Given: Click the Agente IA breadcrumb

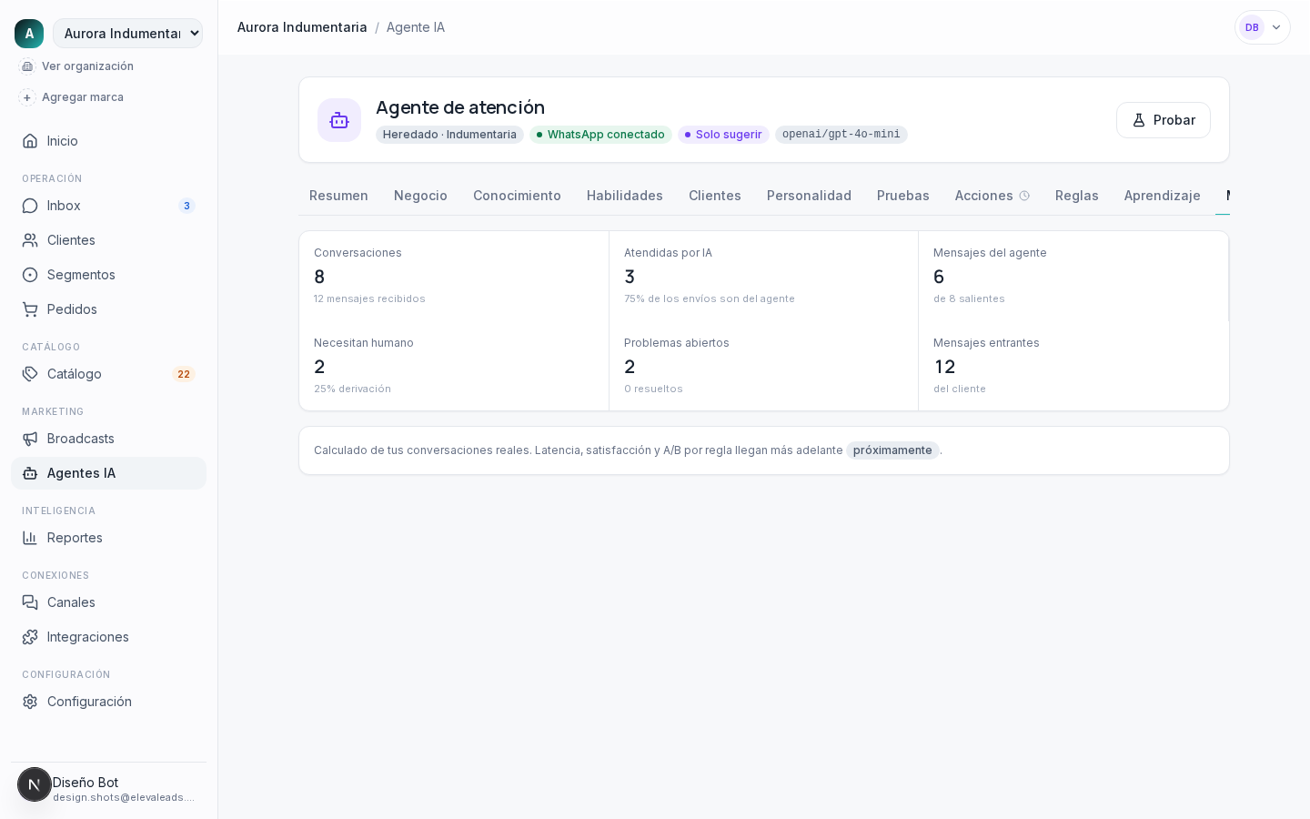Looking at the screenshot, I should click(416, 27).
